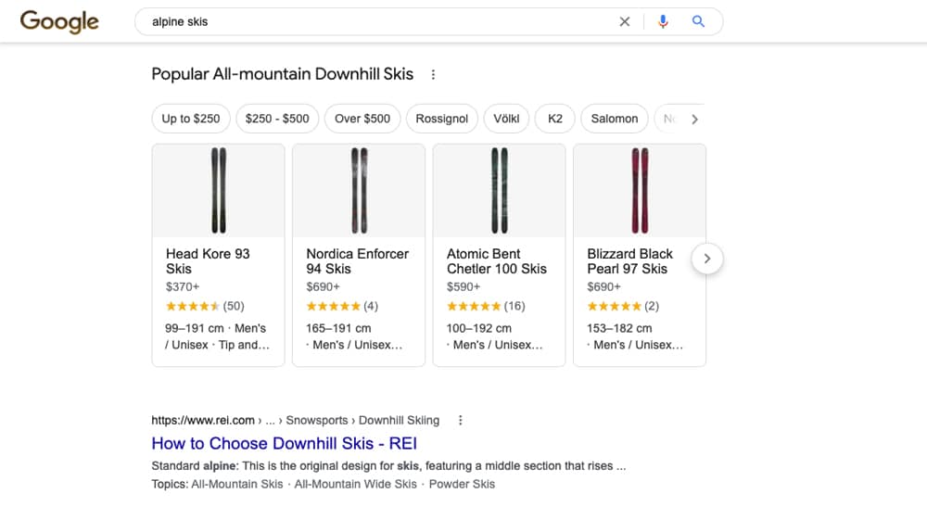Open the Blizzard Black Pearl 97 Skis thumbnail
Image resolution: width=927 pixels, height=519 pixels.
640,190
